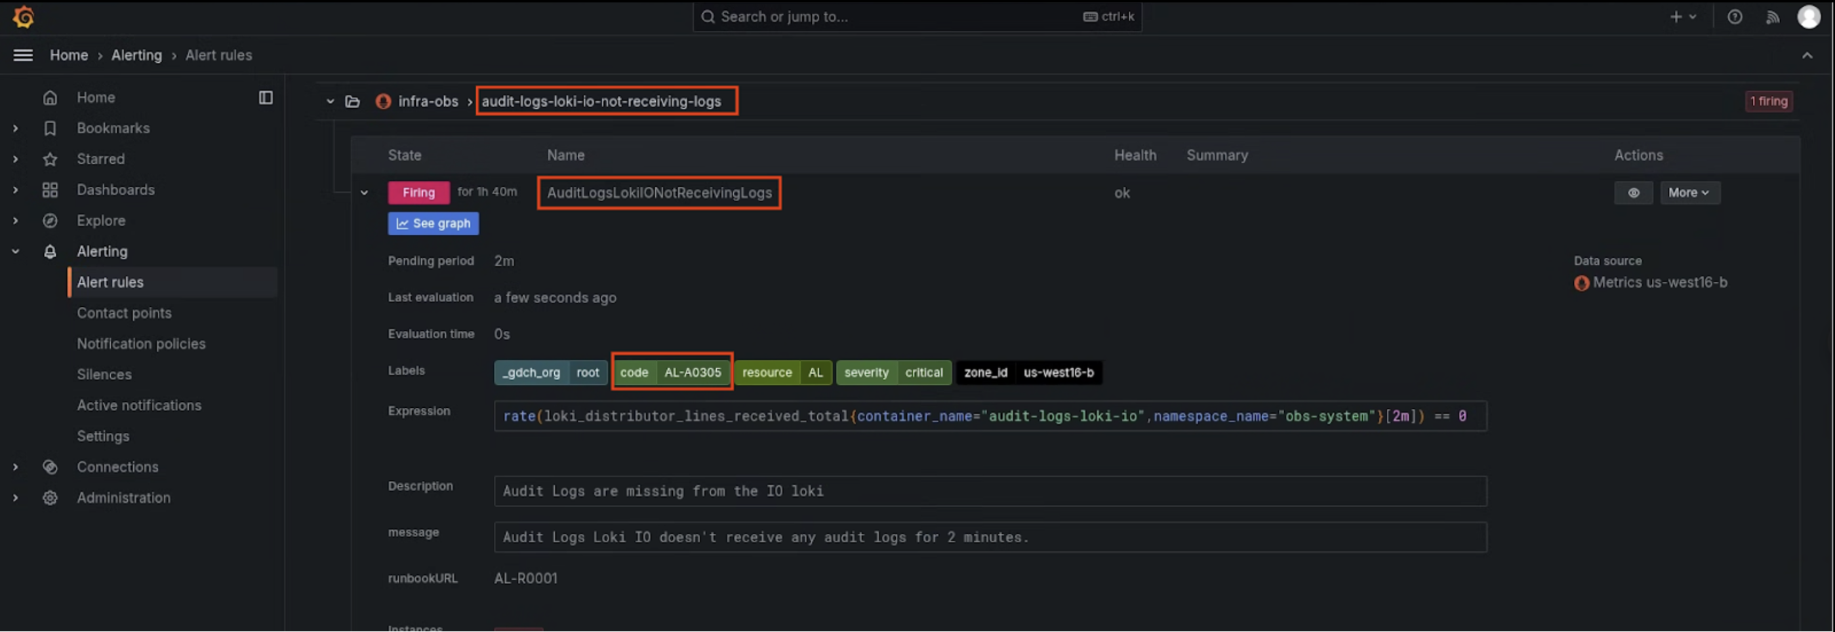Viewport: 1835px width, 632px height.
Task: Open the More actions dropdown
Action: click(1689, 192)
